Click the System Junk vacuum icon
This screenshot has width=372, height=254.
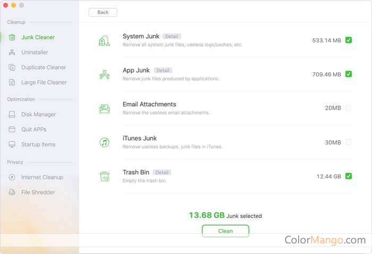tap(104, 40)
